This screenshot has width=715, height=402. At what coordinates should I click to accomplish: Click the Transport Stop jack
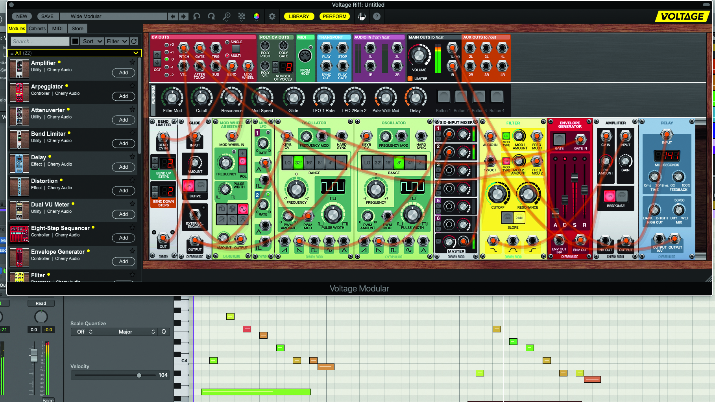click(x=343, y=48)
